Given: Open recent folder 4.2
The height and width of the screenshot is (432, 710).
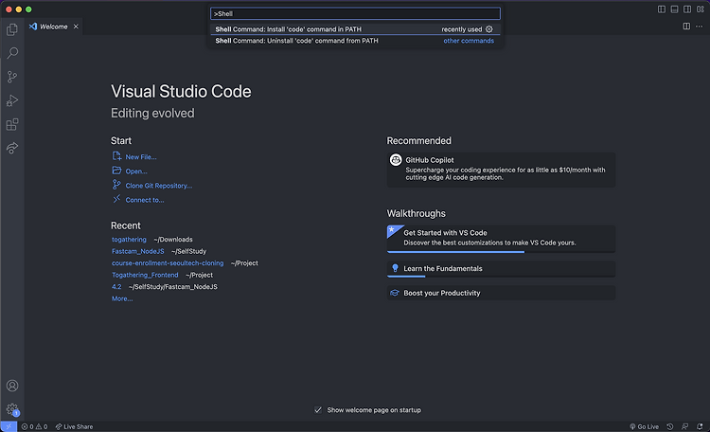Looking at the screenshot, I should [x=116, y=286].
